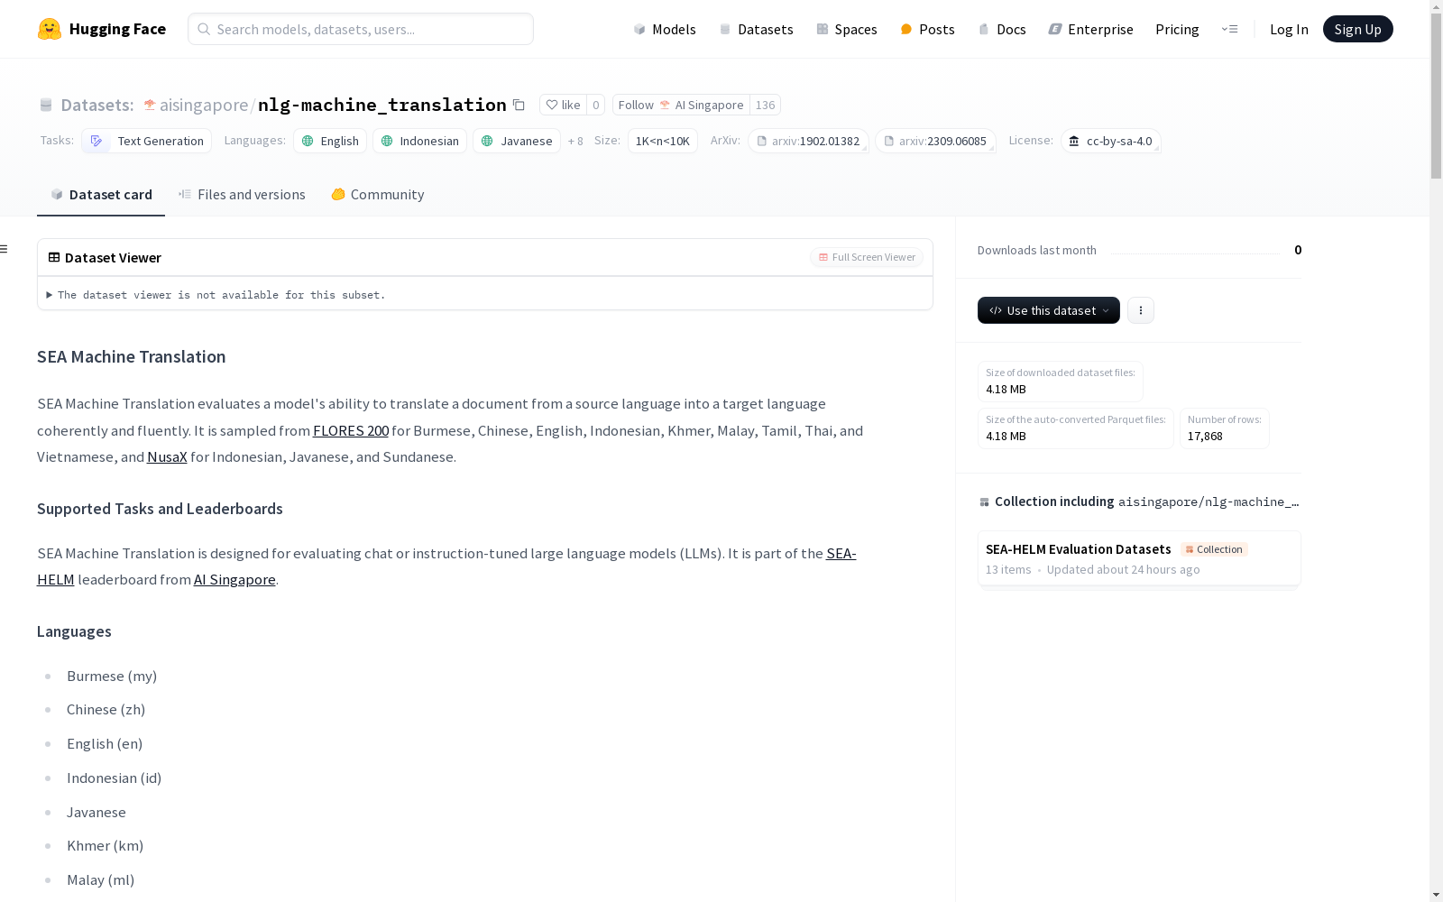
Task: Click the 1K<n<10K size tag
Action: 663,141
